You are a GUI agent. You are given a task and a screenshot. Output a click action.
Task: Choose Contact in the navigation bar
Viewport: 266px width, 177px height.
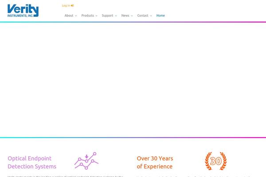pyautogui.click(x=143, y=15)
